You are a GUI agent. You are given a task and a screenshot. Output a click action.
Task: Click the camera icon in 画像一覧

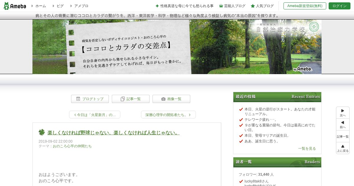pyautogui.click(x=163, y=99)
